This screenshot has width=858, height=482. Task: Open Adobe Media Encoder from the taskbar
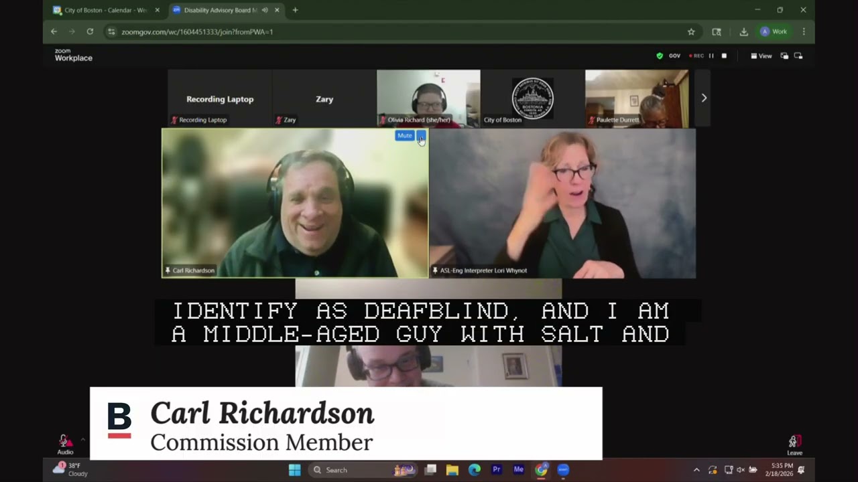coord(519,470)
